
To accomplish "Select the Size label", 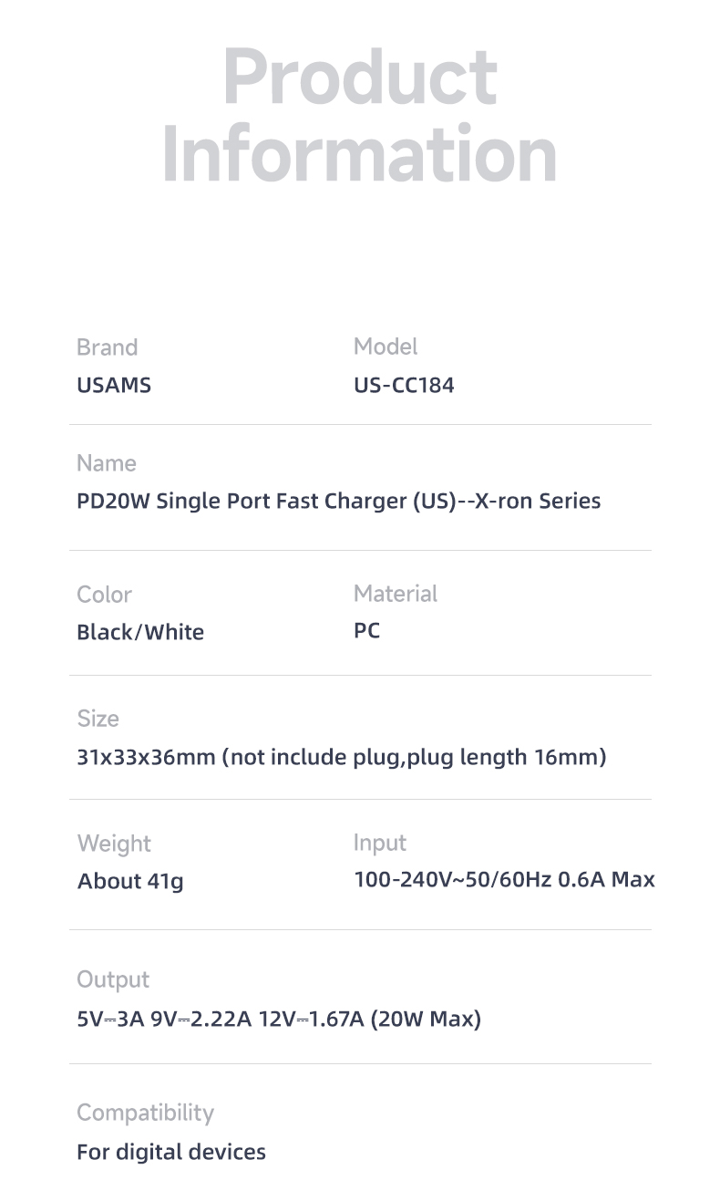I will tap(98, 719).
